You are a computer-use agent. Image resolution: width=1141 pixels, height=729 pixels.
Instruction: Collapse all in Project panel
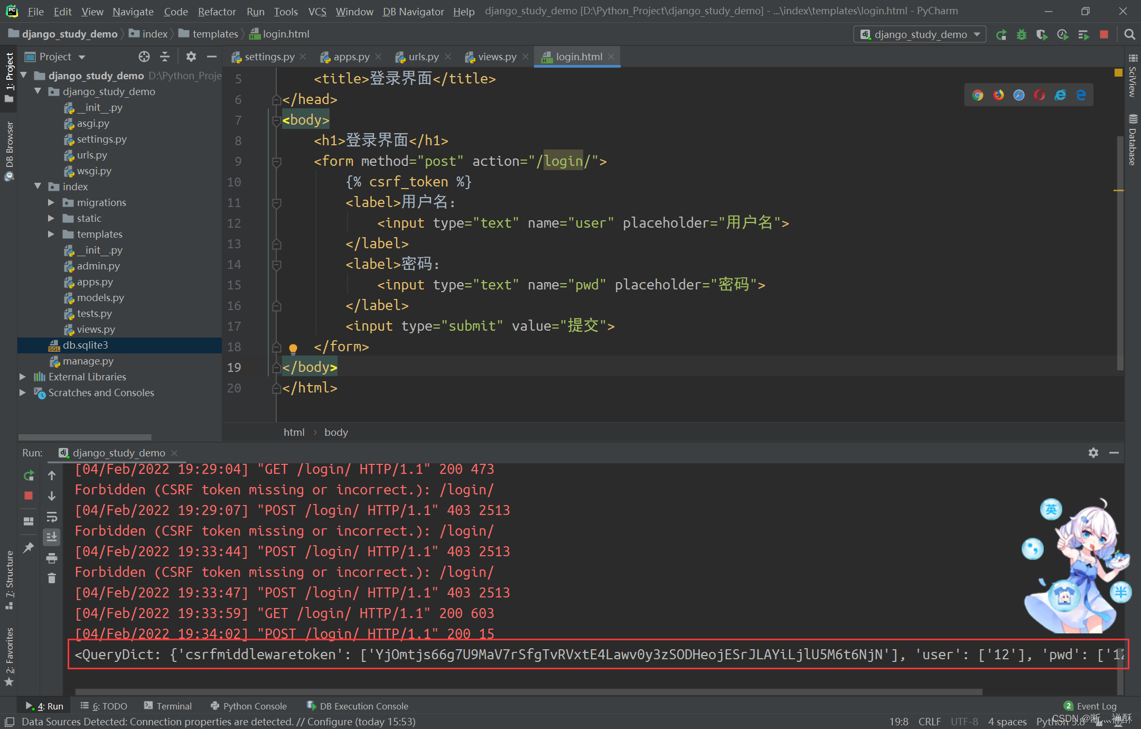click(165, 57)
